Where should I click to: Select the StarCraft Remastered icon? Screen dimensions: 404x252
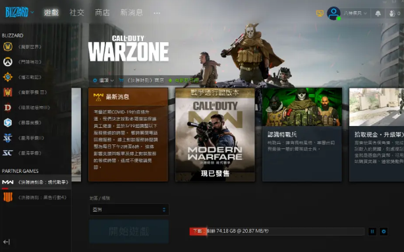tap(8, 153)
